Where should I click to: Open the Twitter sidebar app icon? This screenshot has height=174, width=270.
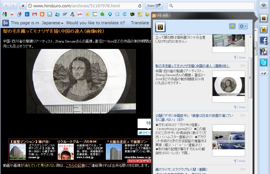264,62
